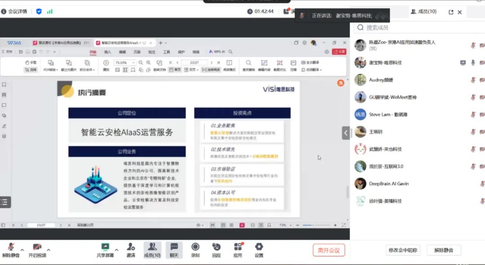
Task: Toggle 连续阅读 continuous reading
Action: [x=211, y=70]
